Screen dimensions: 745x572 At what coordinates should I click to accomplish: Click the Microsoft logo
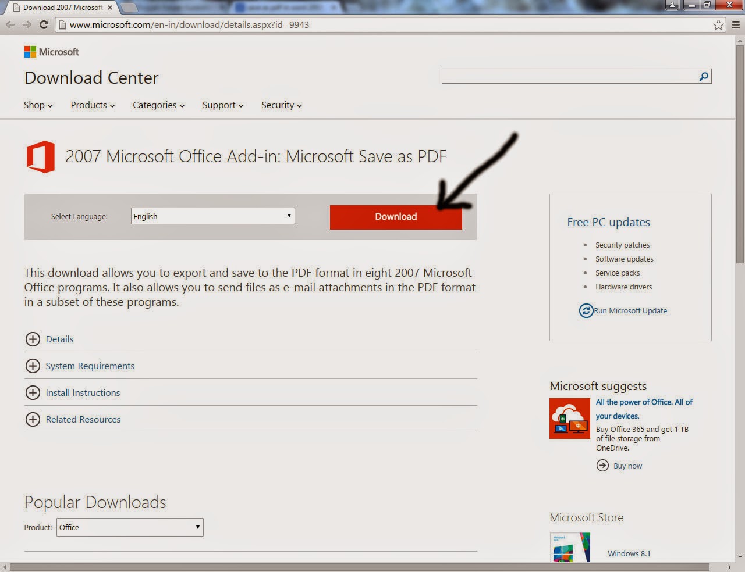click(51, 52)
